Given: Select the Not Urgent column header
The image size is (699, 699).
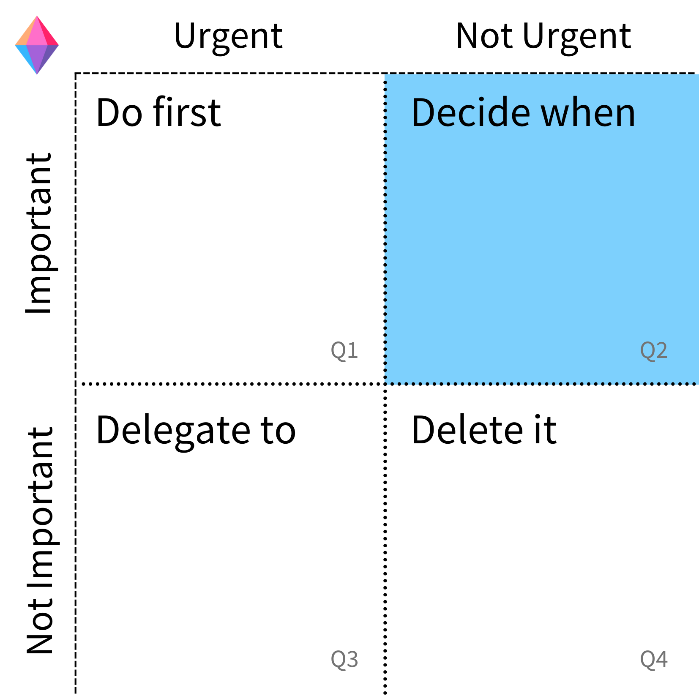Looking at the screenshot, I should click(543, 37).
